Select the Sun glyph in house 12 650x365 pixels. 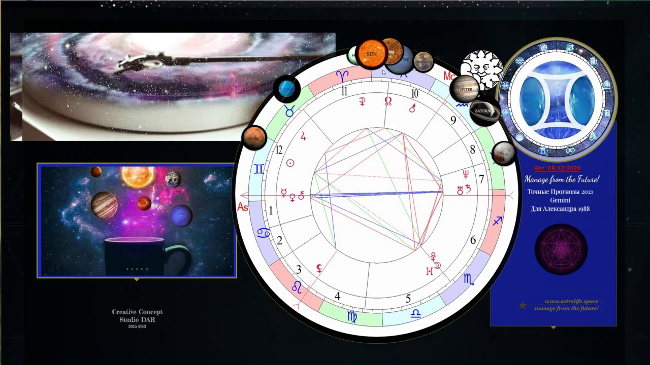(290, 163)
